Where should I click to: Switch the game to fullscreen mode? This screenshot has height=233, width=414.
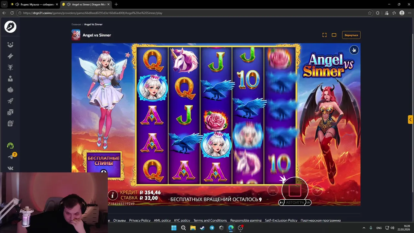click(324, 35)
